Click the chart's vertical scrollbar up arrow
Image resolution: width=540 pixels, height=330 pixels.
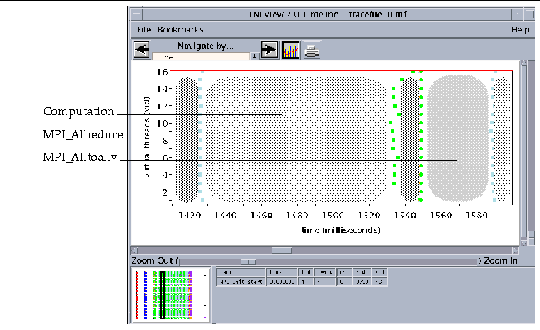tap(523, 62)
